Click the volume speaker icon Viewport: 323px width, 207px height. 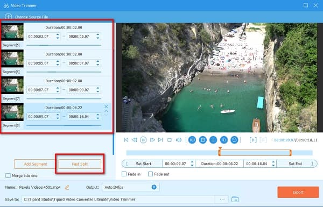(178, 140)
